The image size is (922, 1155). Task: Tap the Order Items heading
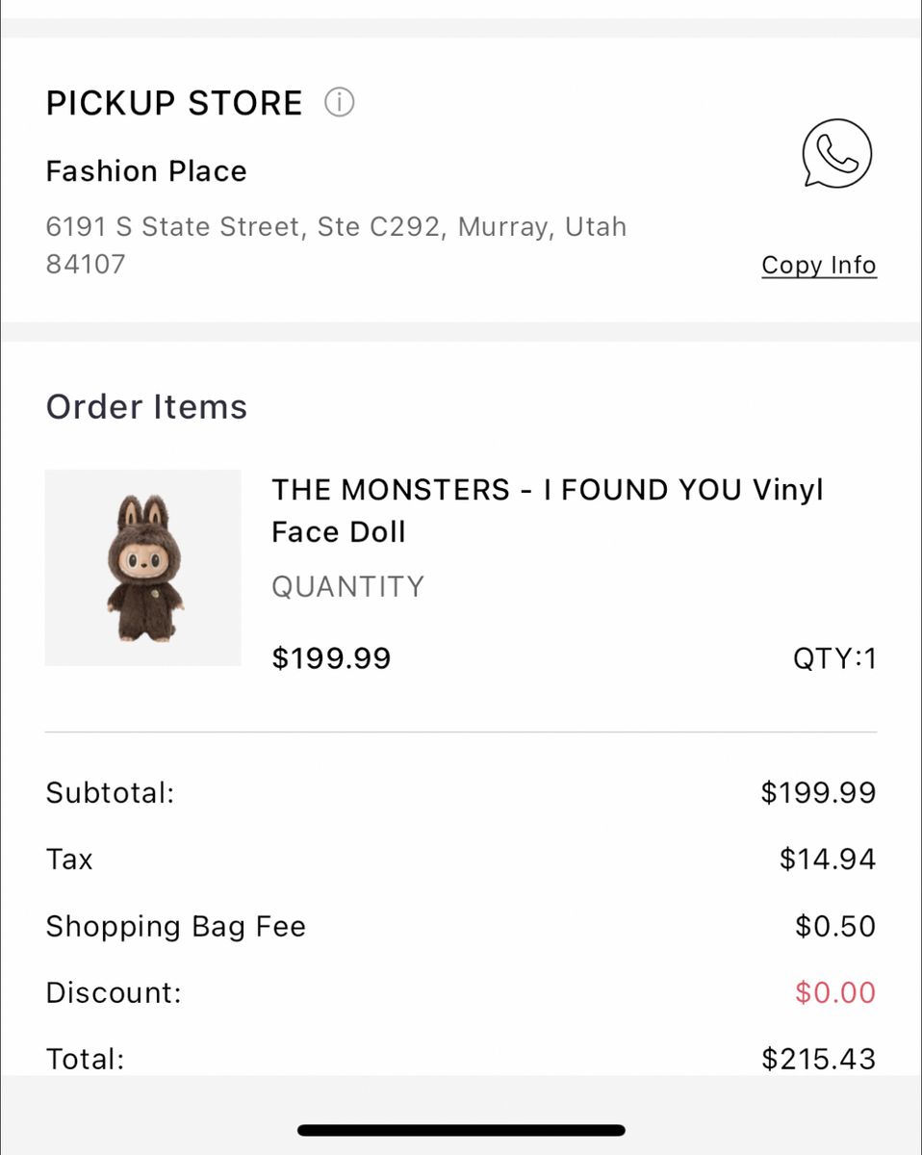[146, 407]
